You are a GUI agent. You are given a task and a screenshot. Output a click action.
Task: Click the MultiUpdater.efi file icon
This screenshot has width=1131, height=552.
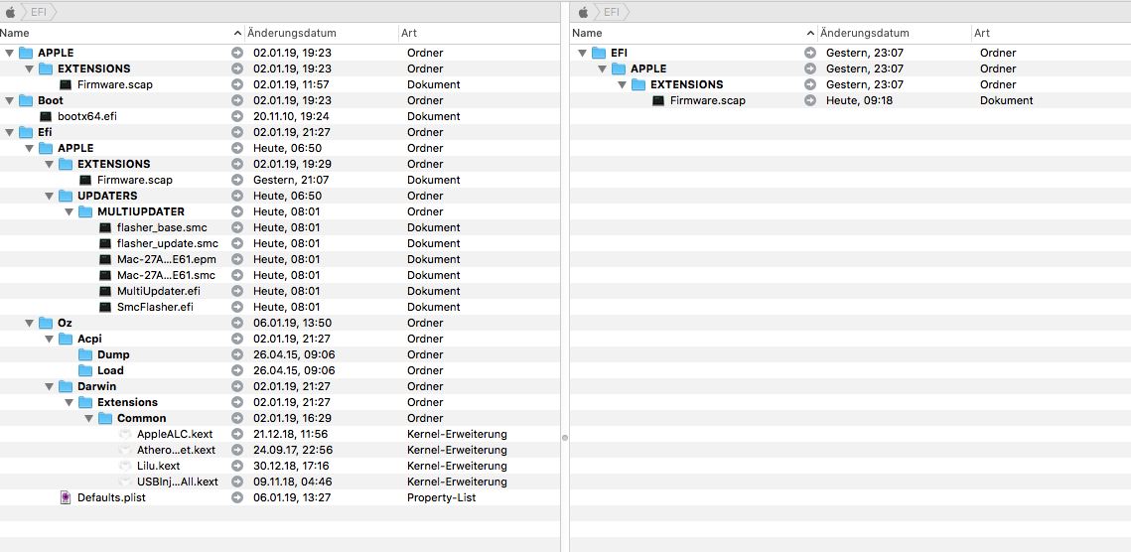105,291
